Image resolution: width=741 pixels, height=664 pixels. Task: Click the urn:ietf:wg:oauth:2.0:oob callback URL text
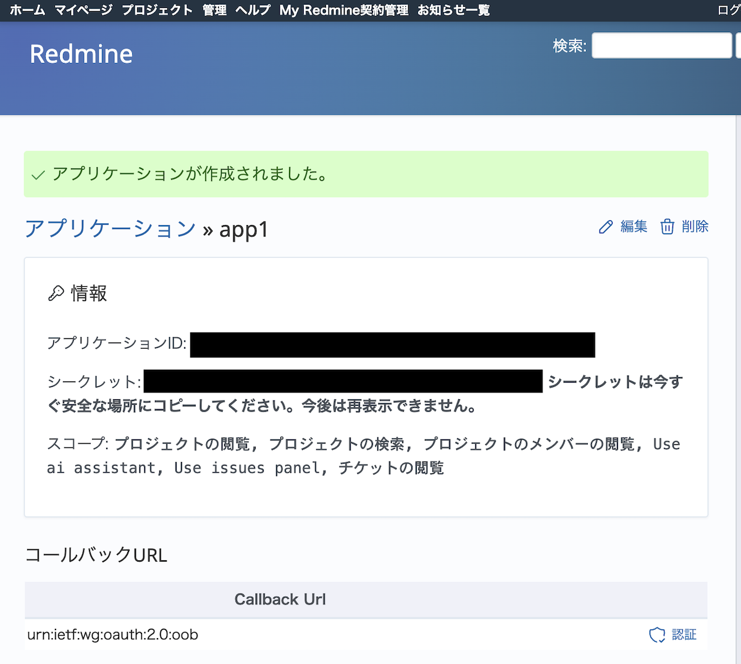[113, 635]
